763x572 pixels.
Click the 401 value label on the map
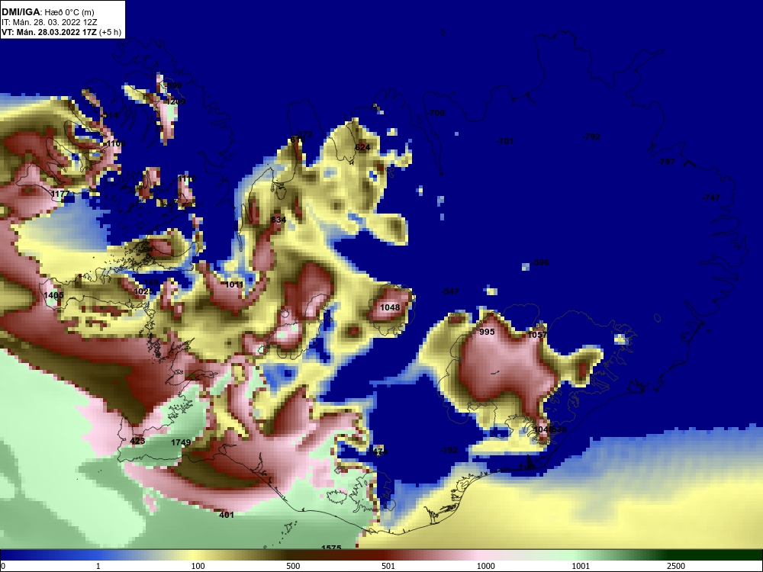pyautogui.click(x=227, y=515)
